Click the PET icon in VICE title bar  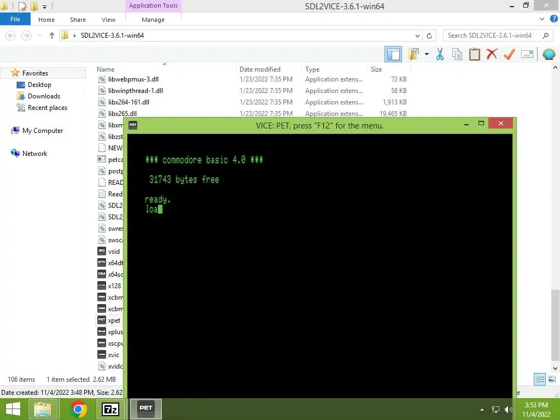[x=133, y=125]
